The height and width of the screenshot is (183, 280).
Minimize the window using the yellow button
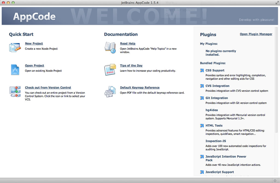pos(8,3)
